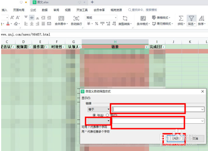This screenshot has height=151, width=208.
Task: Open cell style (单元格样式) options
Action: click(163, 24)
